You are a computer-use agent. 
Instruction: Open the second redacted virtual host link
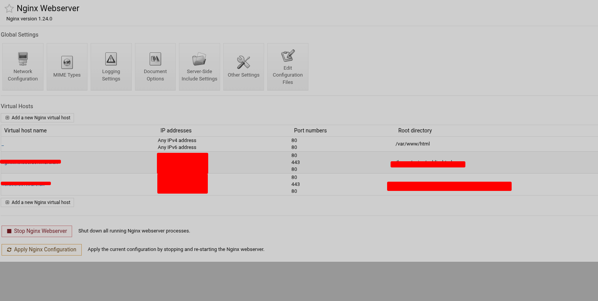30,162
